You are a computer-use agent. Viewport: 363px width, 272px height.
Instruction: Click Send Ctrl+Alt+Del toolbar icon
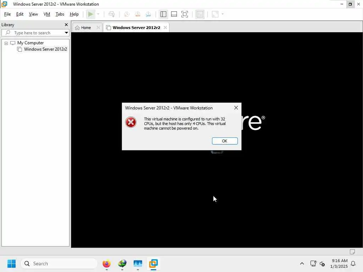[111, 14]
